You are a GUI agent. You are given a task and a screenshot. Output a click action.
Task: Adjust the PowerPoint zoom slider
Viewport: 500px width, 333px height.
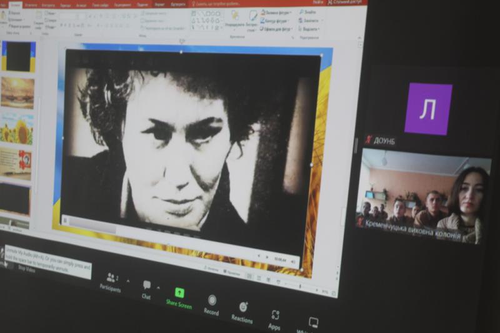[x=300, y=286]
